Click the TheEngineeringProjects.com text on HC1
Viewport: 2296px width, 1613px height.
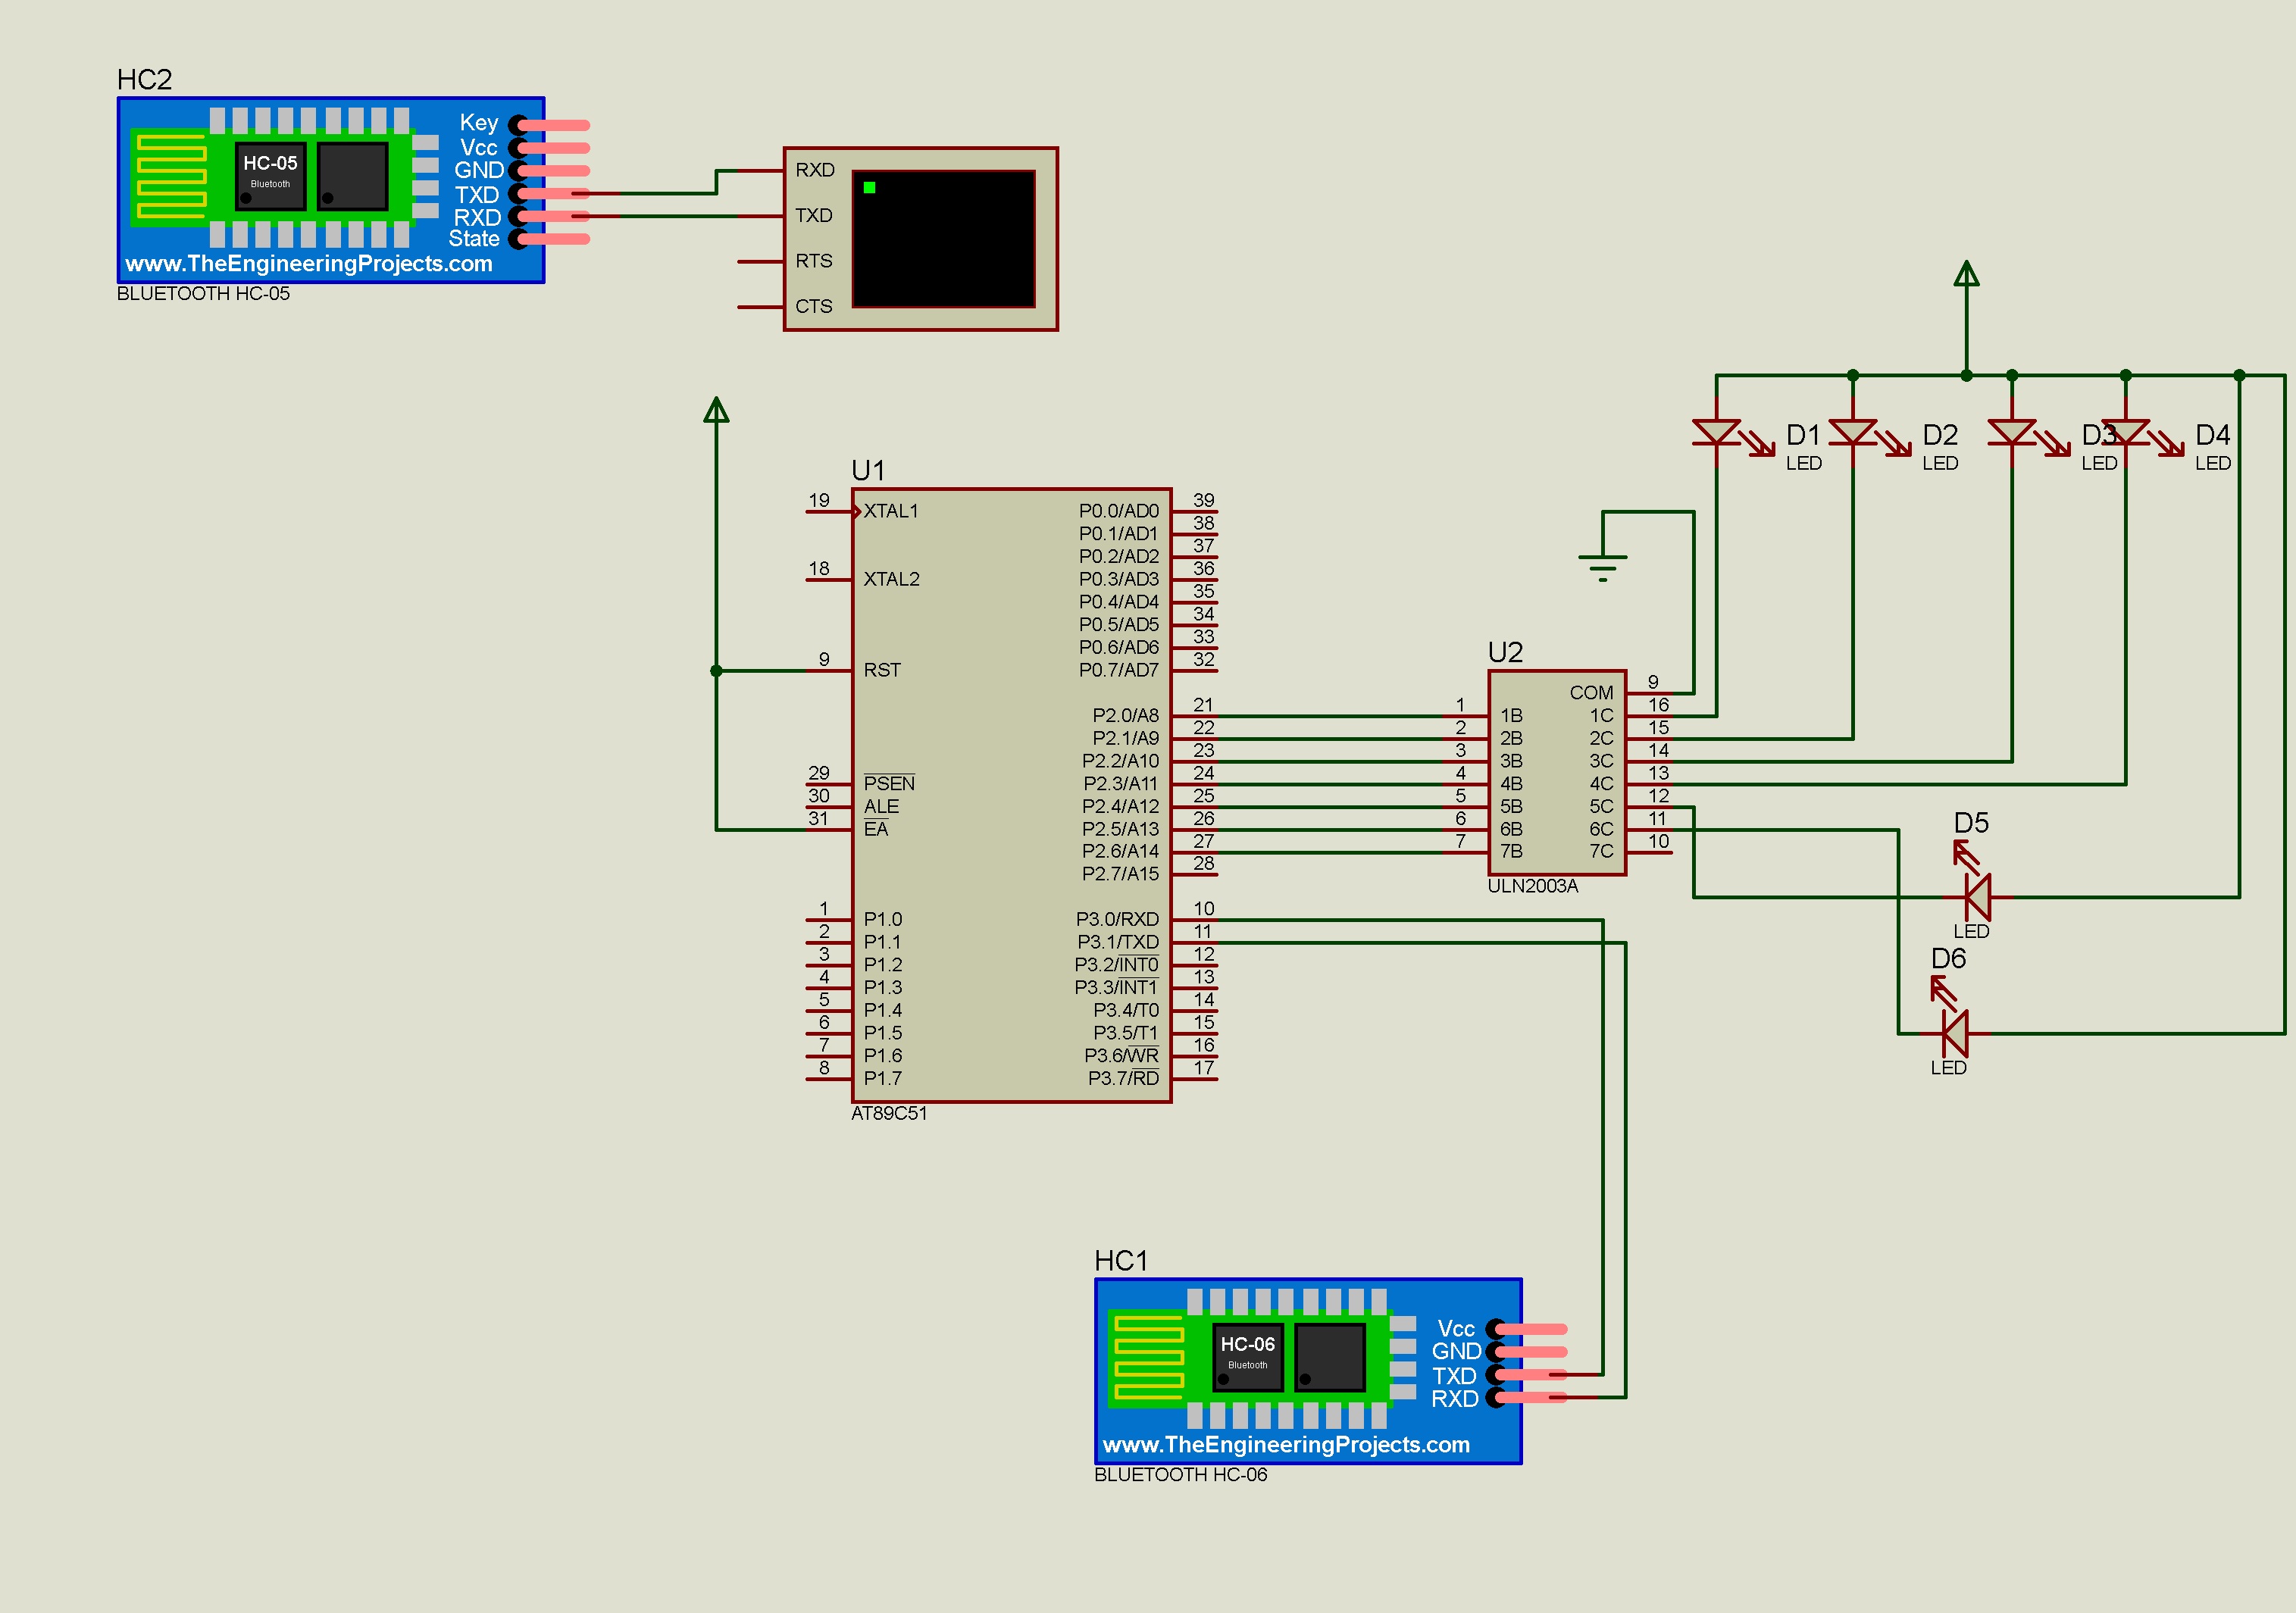click(1286, 1445)
